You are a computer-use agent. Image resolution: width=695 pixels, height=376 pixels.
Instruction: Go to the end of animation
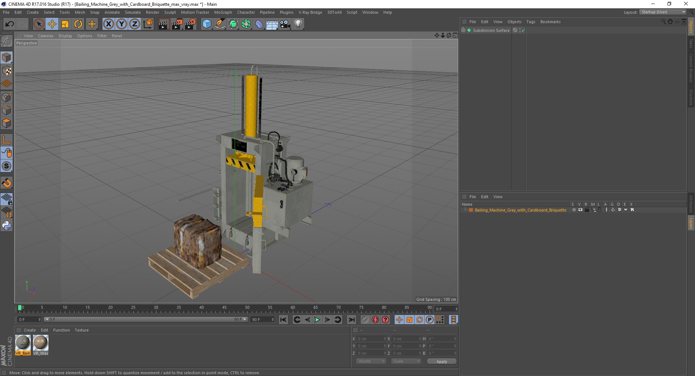pos(351,320)
